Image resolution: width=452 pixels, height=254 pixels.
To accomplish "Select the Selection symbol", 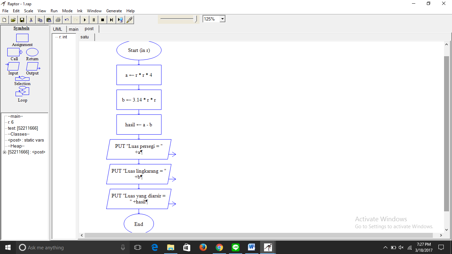I will 22,79.
